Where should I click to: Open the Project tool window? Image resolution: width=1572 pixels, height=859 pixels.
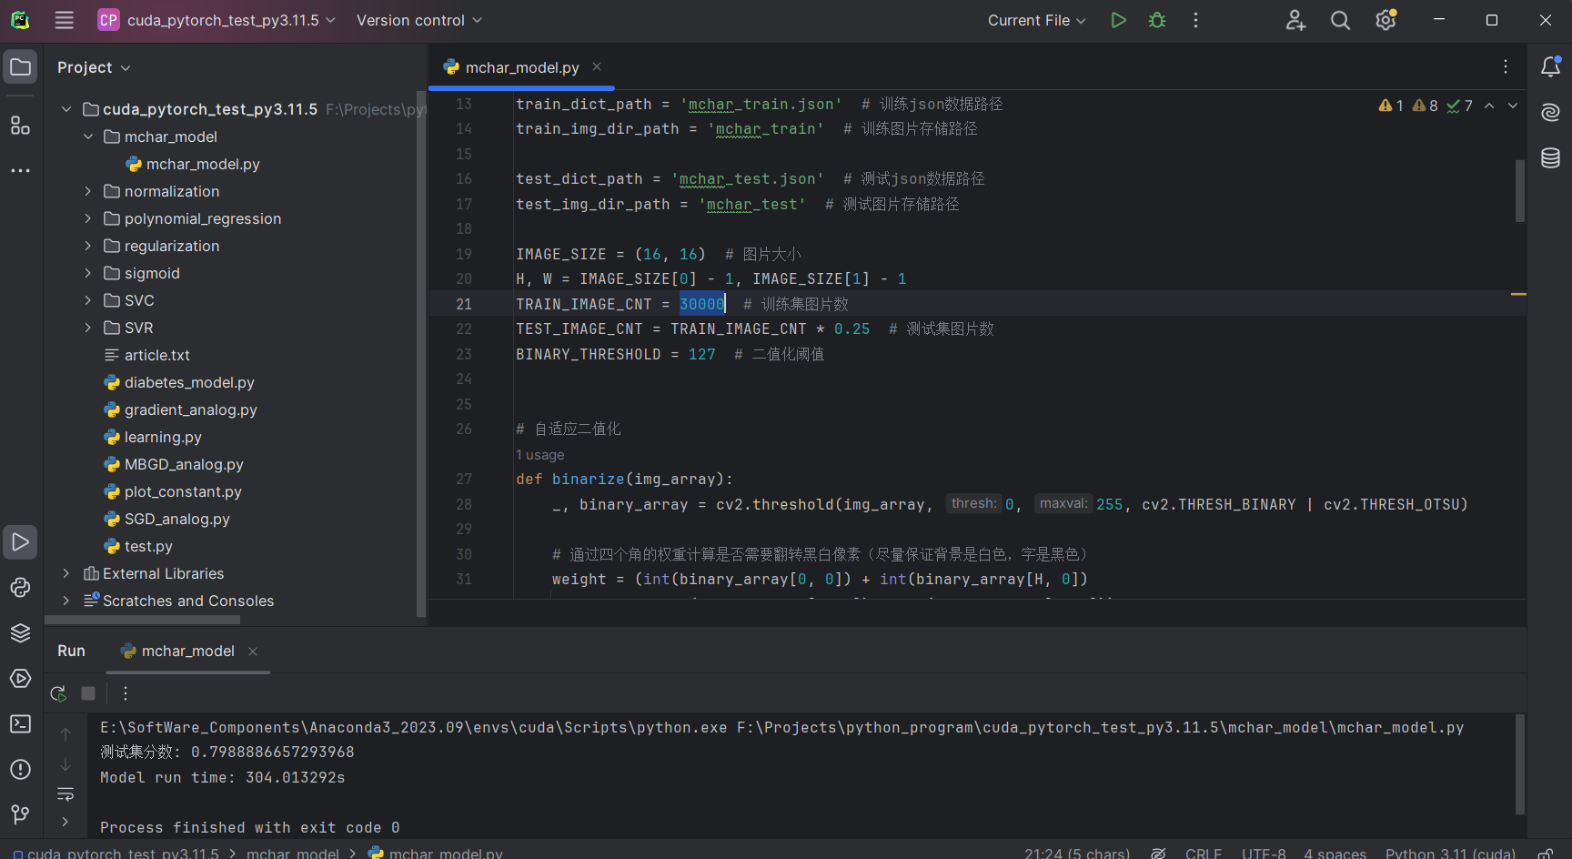point(20,66)
